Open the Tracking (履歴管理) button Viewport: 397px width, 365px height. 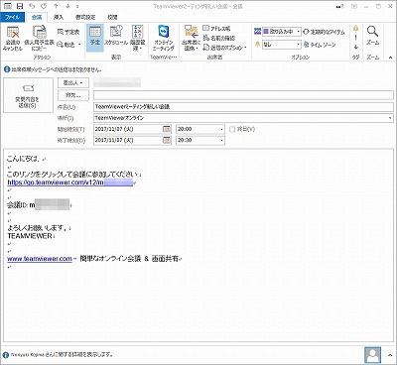pyautogui.click(x=138, y=39)
